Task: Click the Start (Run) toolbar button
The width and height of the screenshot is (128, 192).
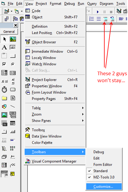Action: pyautogui.click(x=98, y=12)
